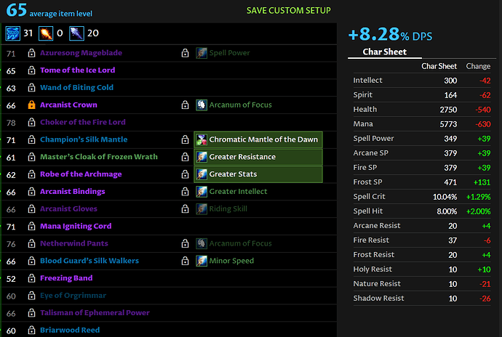
Task: Click Greater Stats enchant icon
Action: point(202,174)
